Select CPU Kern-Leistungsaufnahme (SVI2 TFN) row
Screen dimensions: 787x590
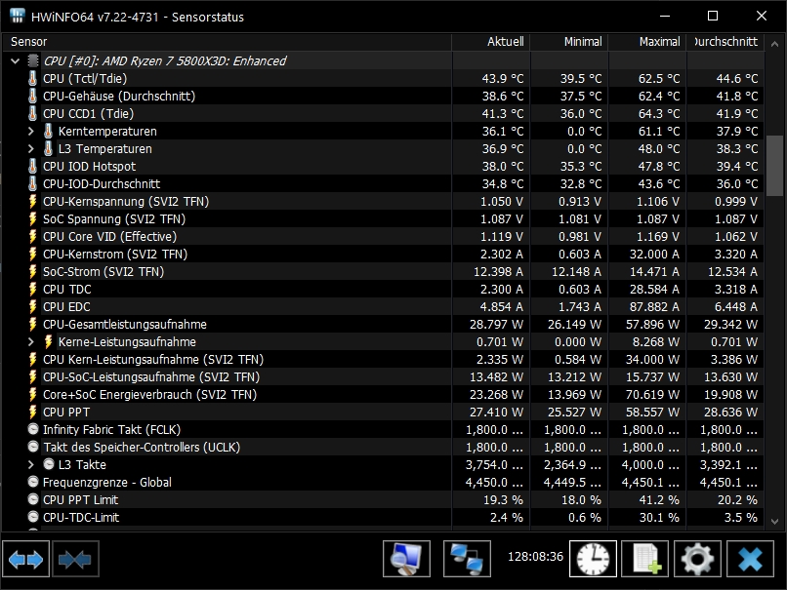383,360
